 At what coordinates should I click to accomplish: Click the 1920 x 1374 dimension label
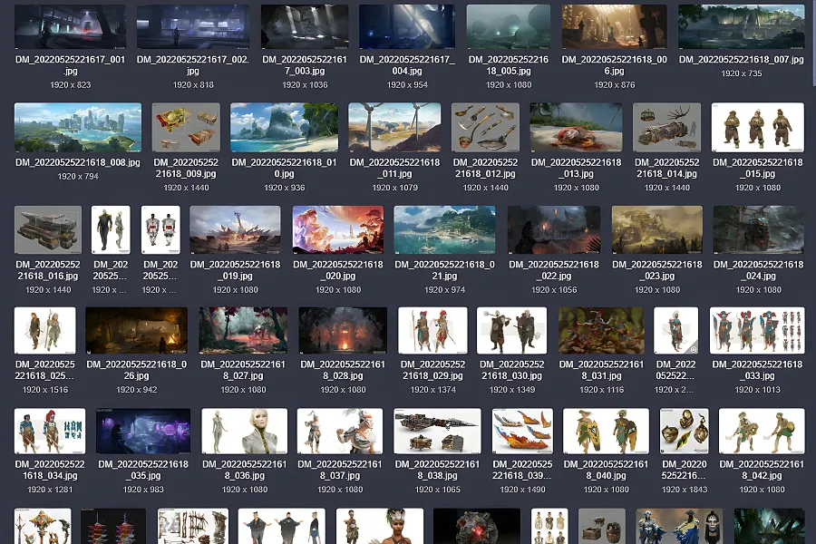(x=433, y=390)
